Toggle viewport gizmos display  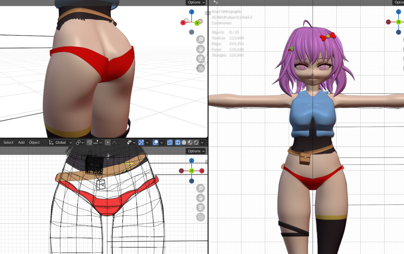141,142
